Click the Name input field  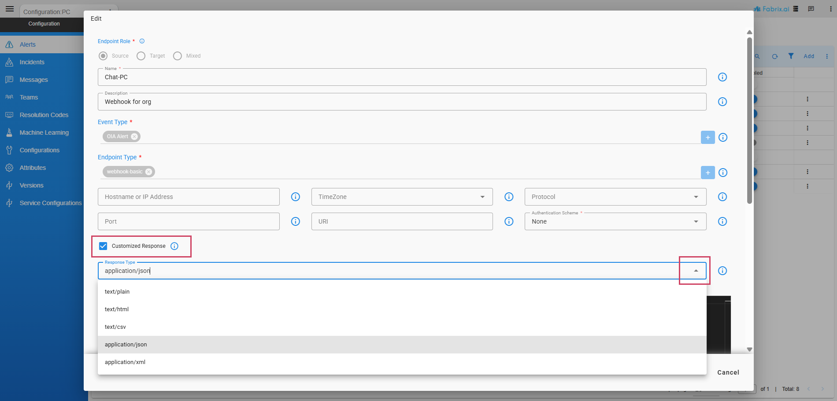pos(402,77)
